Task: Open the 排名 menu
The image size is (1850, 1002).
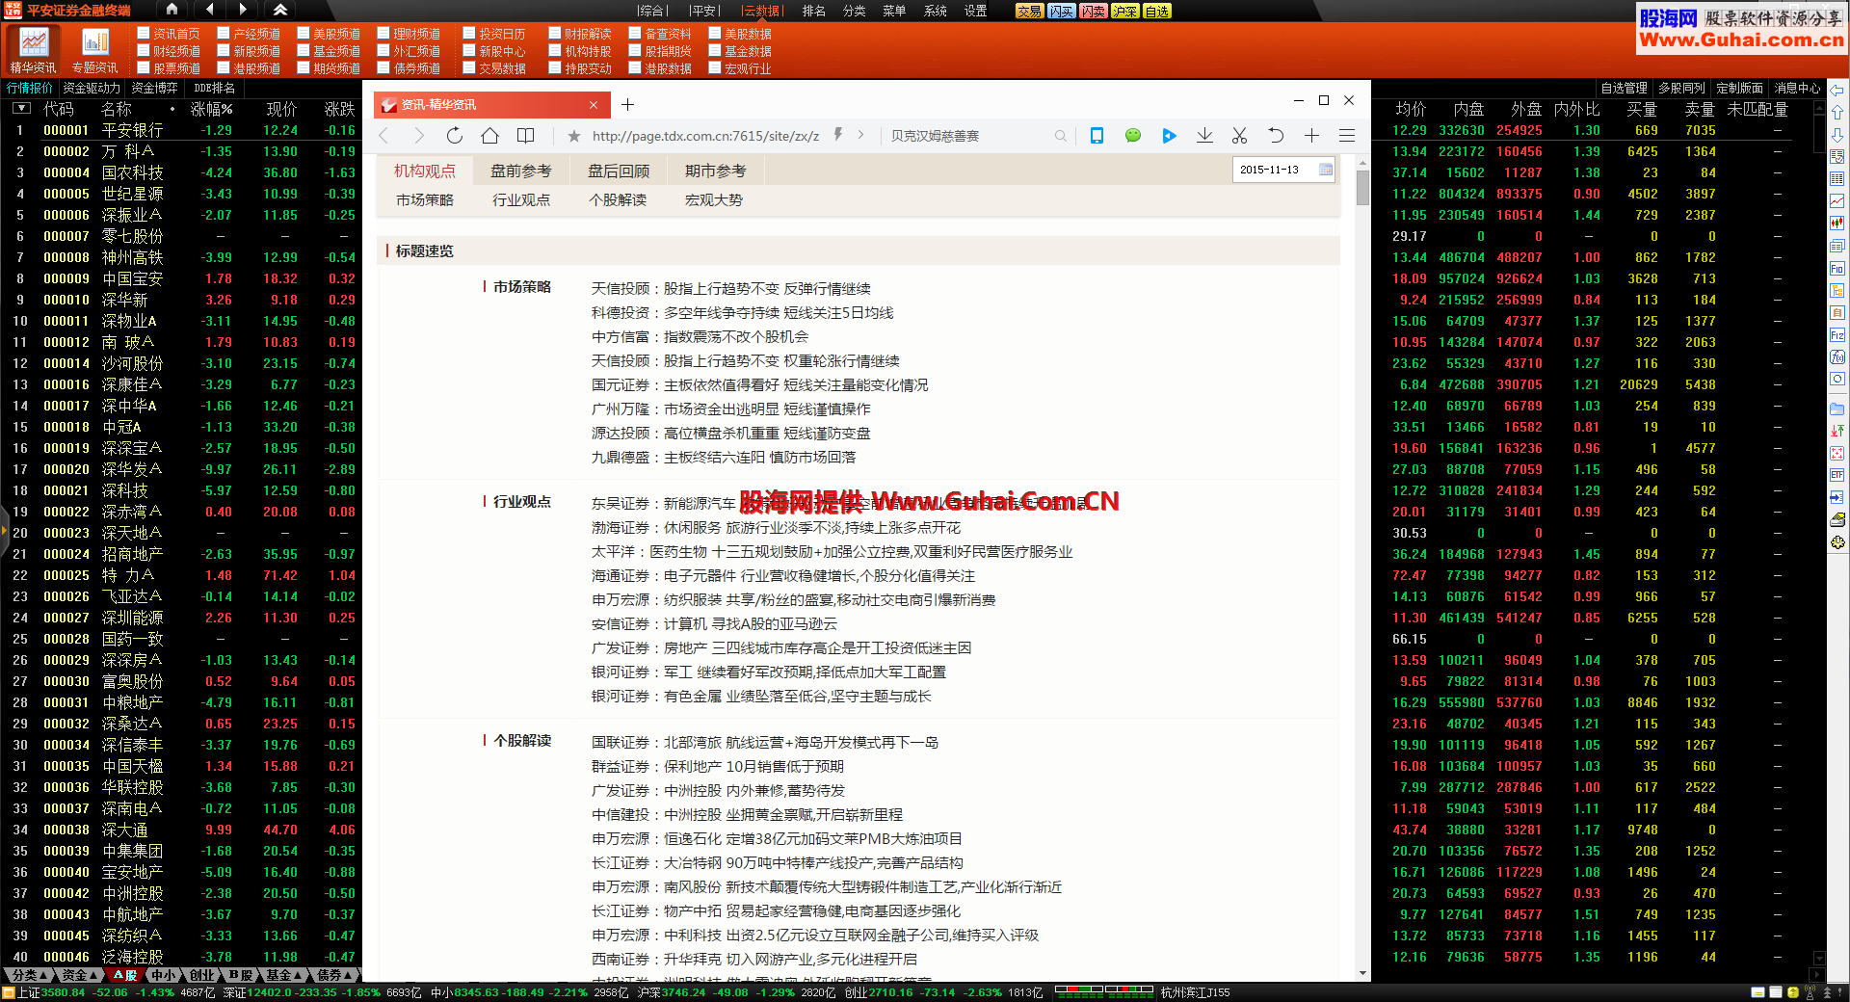Action: pyautogui.click(x=814, y=11)
